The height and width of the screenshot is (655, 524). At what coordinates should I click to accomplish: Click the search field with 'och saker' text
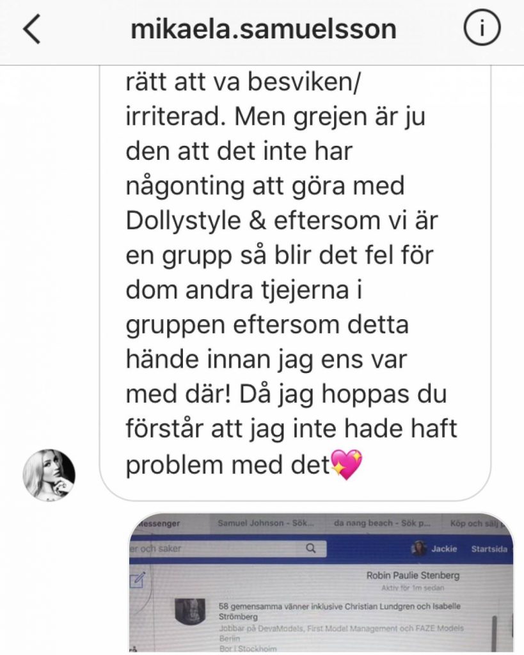tap(228, 548)
